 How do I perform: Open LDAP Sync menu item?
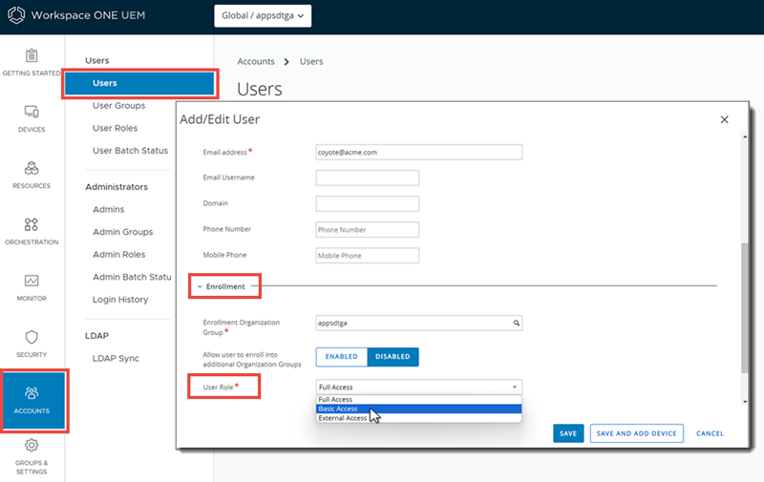[x=116, y=358]
